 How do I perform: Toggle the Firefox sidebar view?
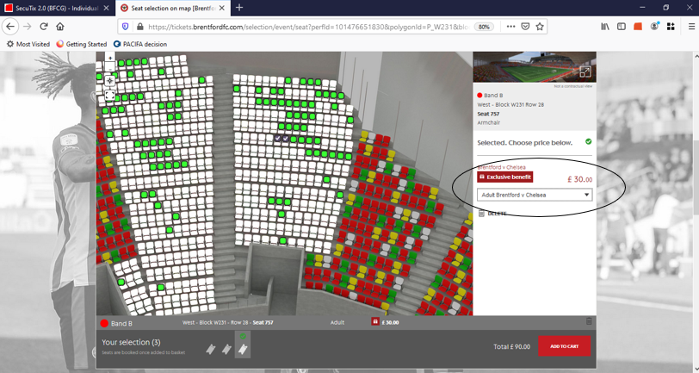pyautogui.click(x=621, y=27)
